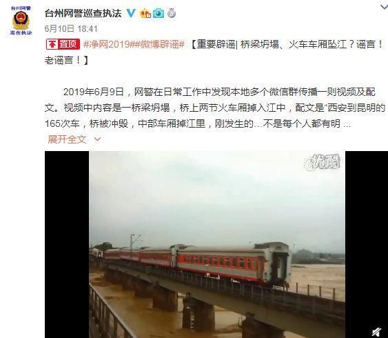Viewport: 388px width, 338px height.
Task: Click the blue V verification badge
Action: [x=131, y=13]
